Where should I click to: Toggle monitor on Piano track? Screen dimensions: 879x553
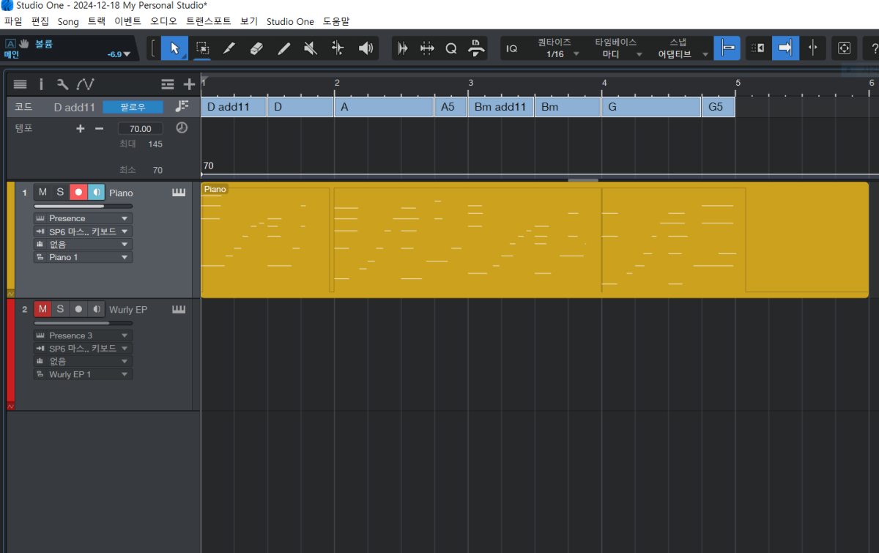pos(96,193)
